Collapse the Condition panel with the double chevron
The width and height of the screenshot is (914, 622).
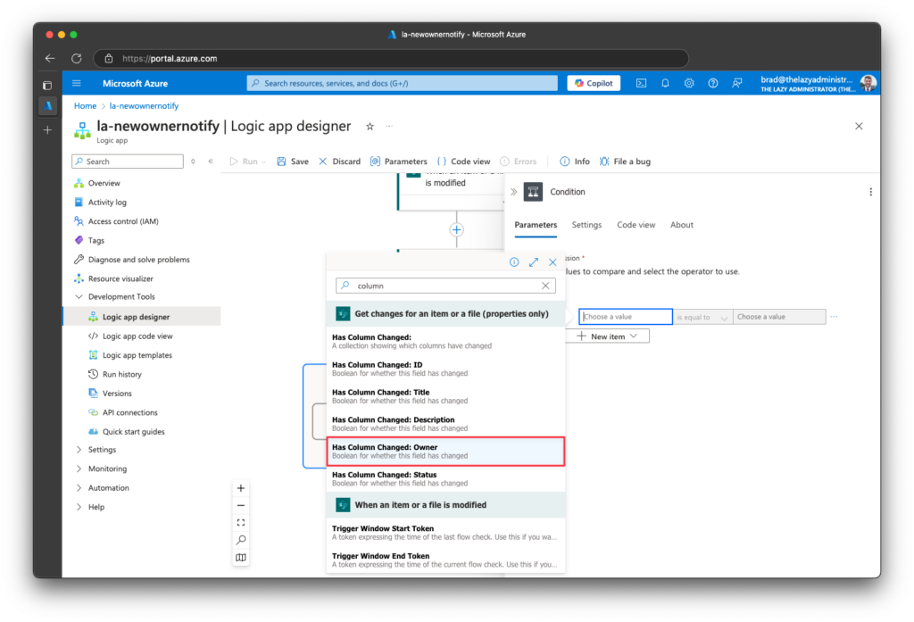[x=513, y=192]
